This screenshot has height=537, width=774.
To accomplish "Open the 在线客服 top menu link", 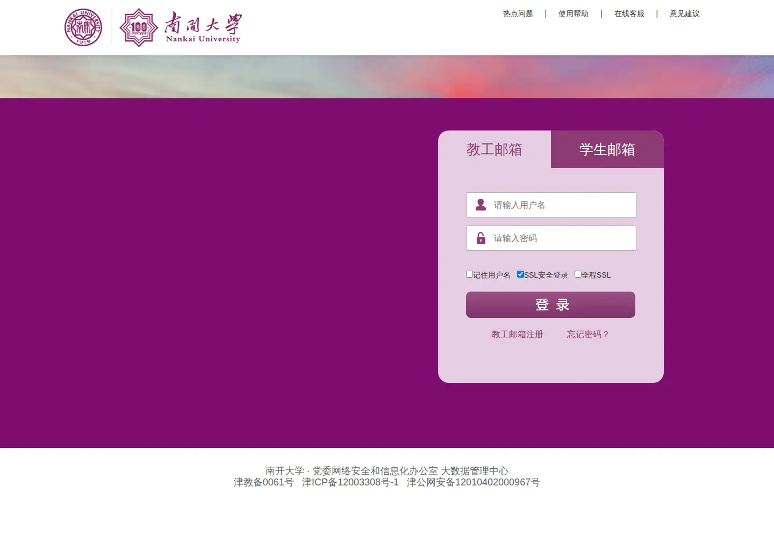I will point(629,14).
